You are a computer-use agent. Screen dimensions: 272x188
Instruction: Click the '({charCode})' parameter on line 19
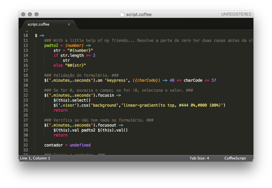146,80
